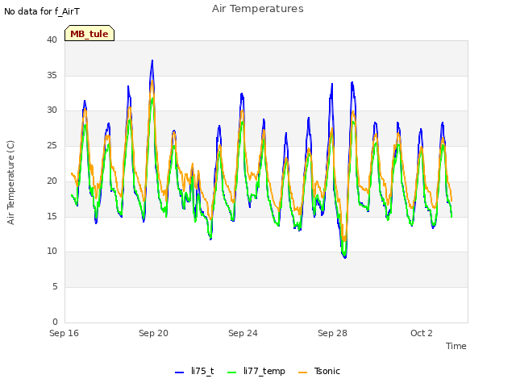Click the 40 y-axis tick label
This screenshot has width=516, height=387.
point(52,40)
